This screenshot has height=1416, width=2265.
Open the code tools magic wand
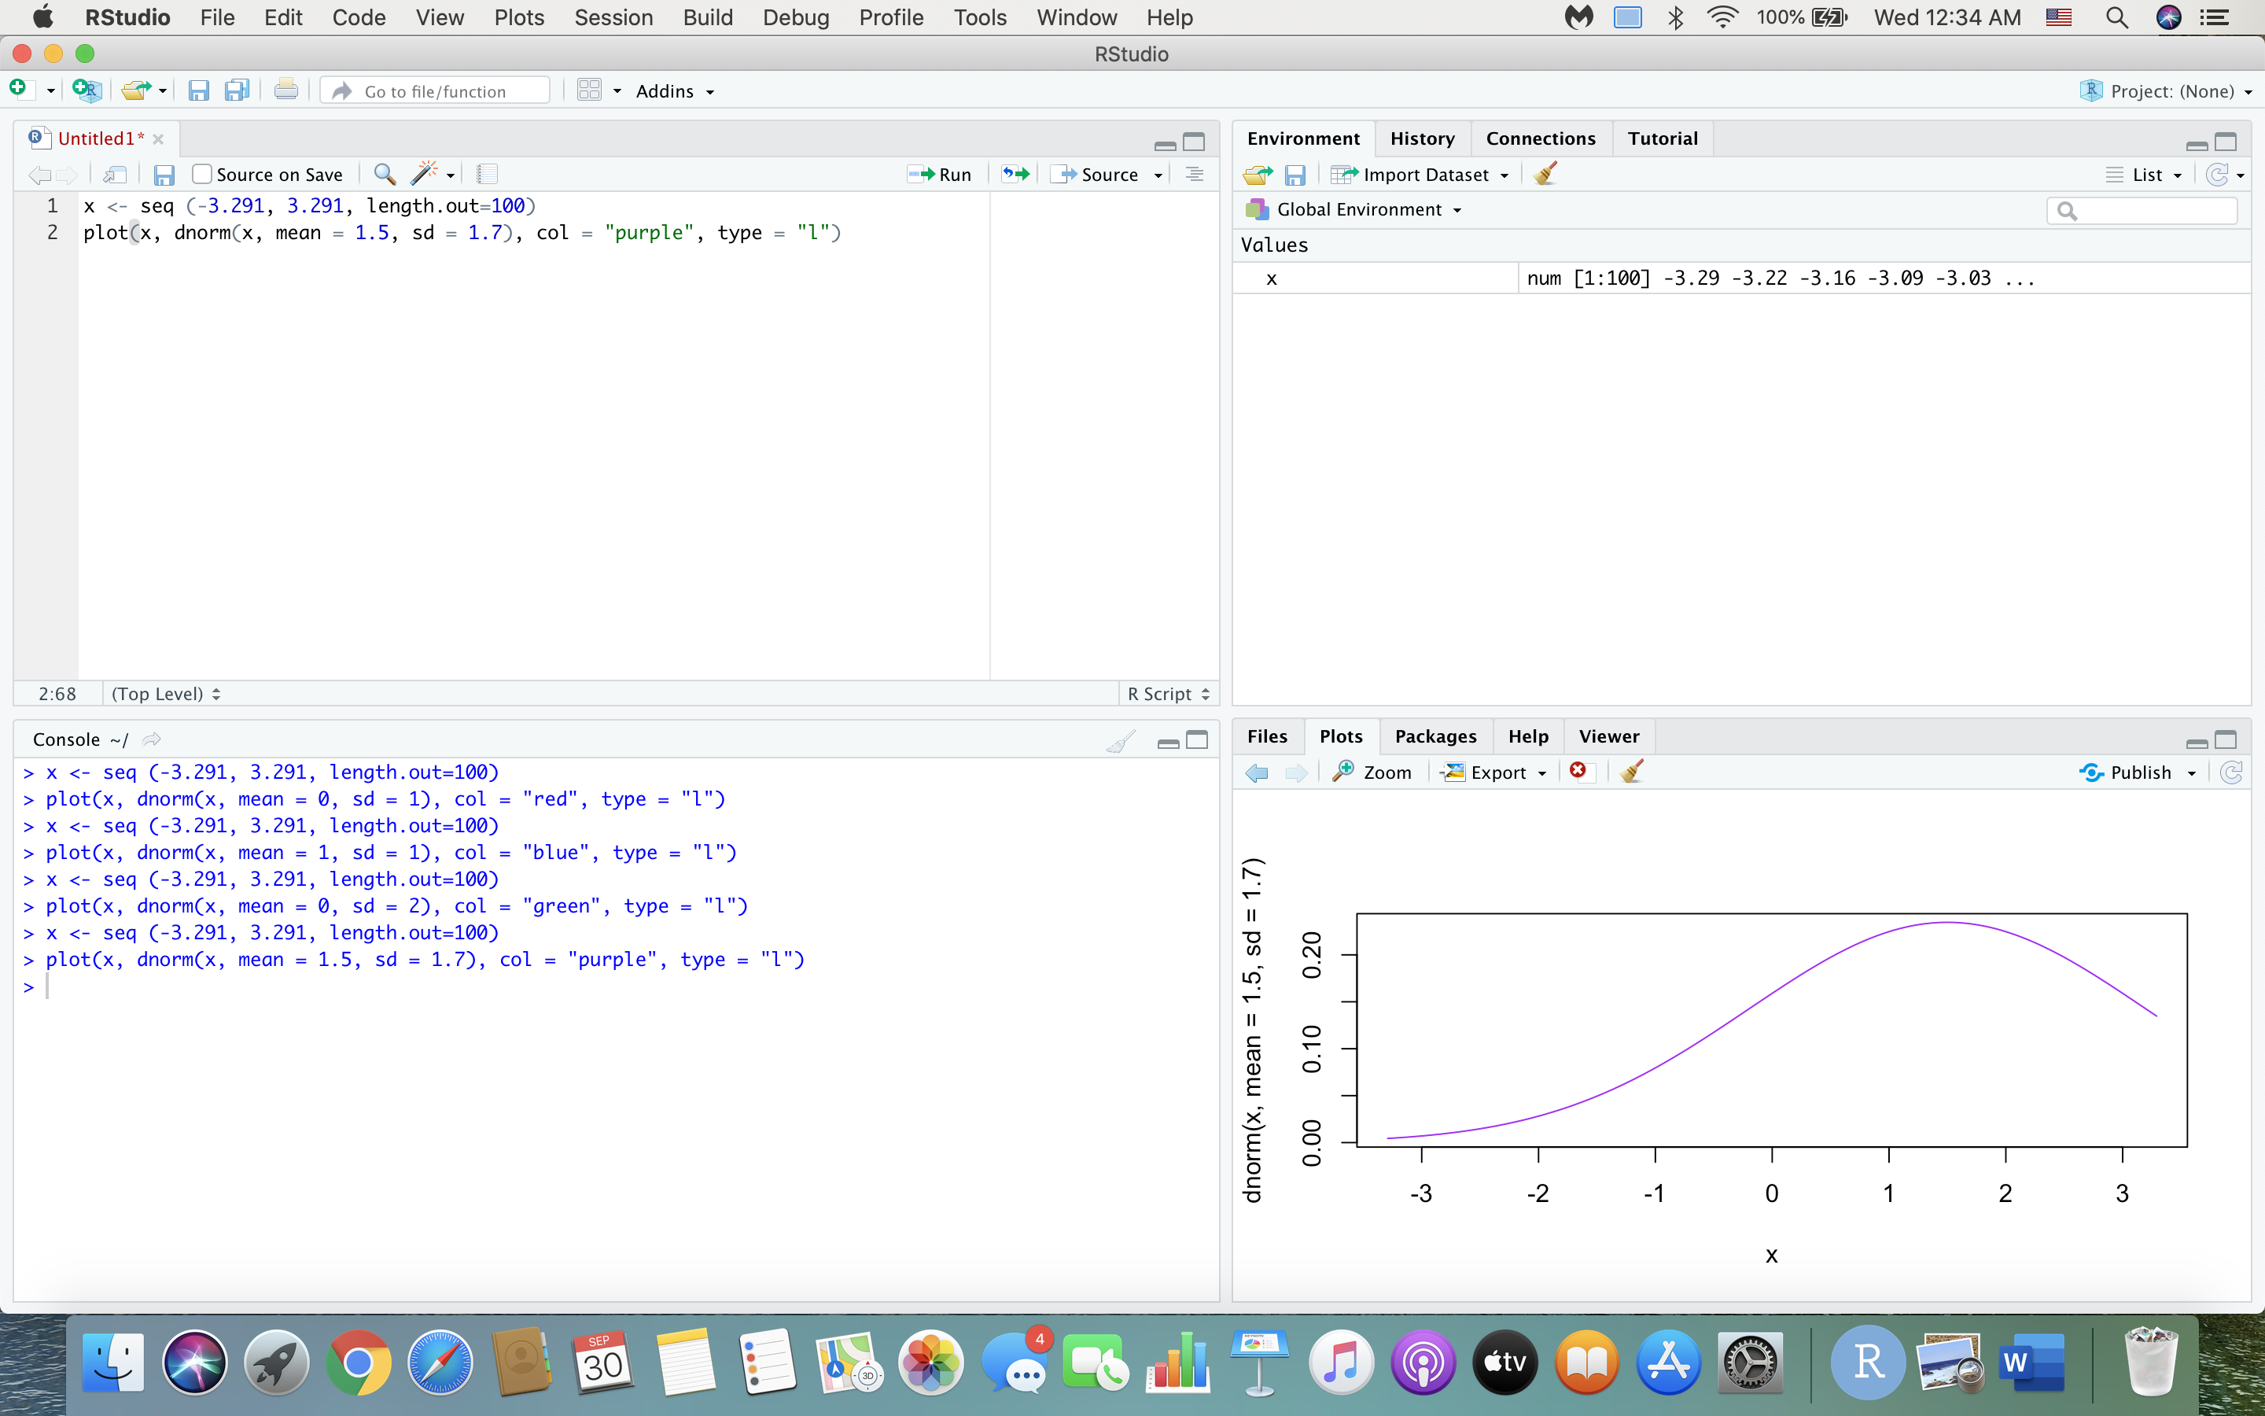[425, 173]
